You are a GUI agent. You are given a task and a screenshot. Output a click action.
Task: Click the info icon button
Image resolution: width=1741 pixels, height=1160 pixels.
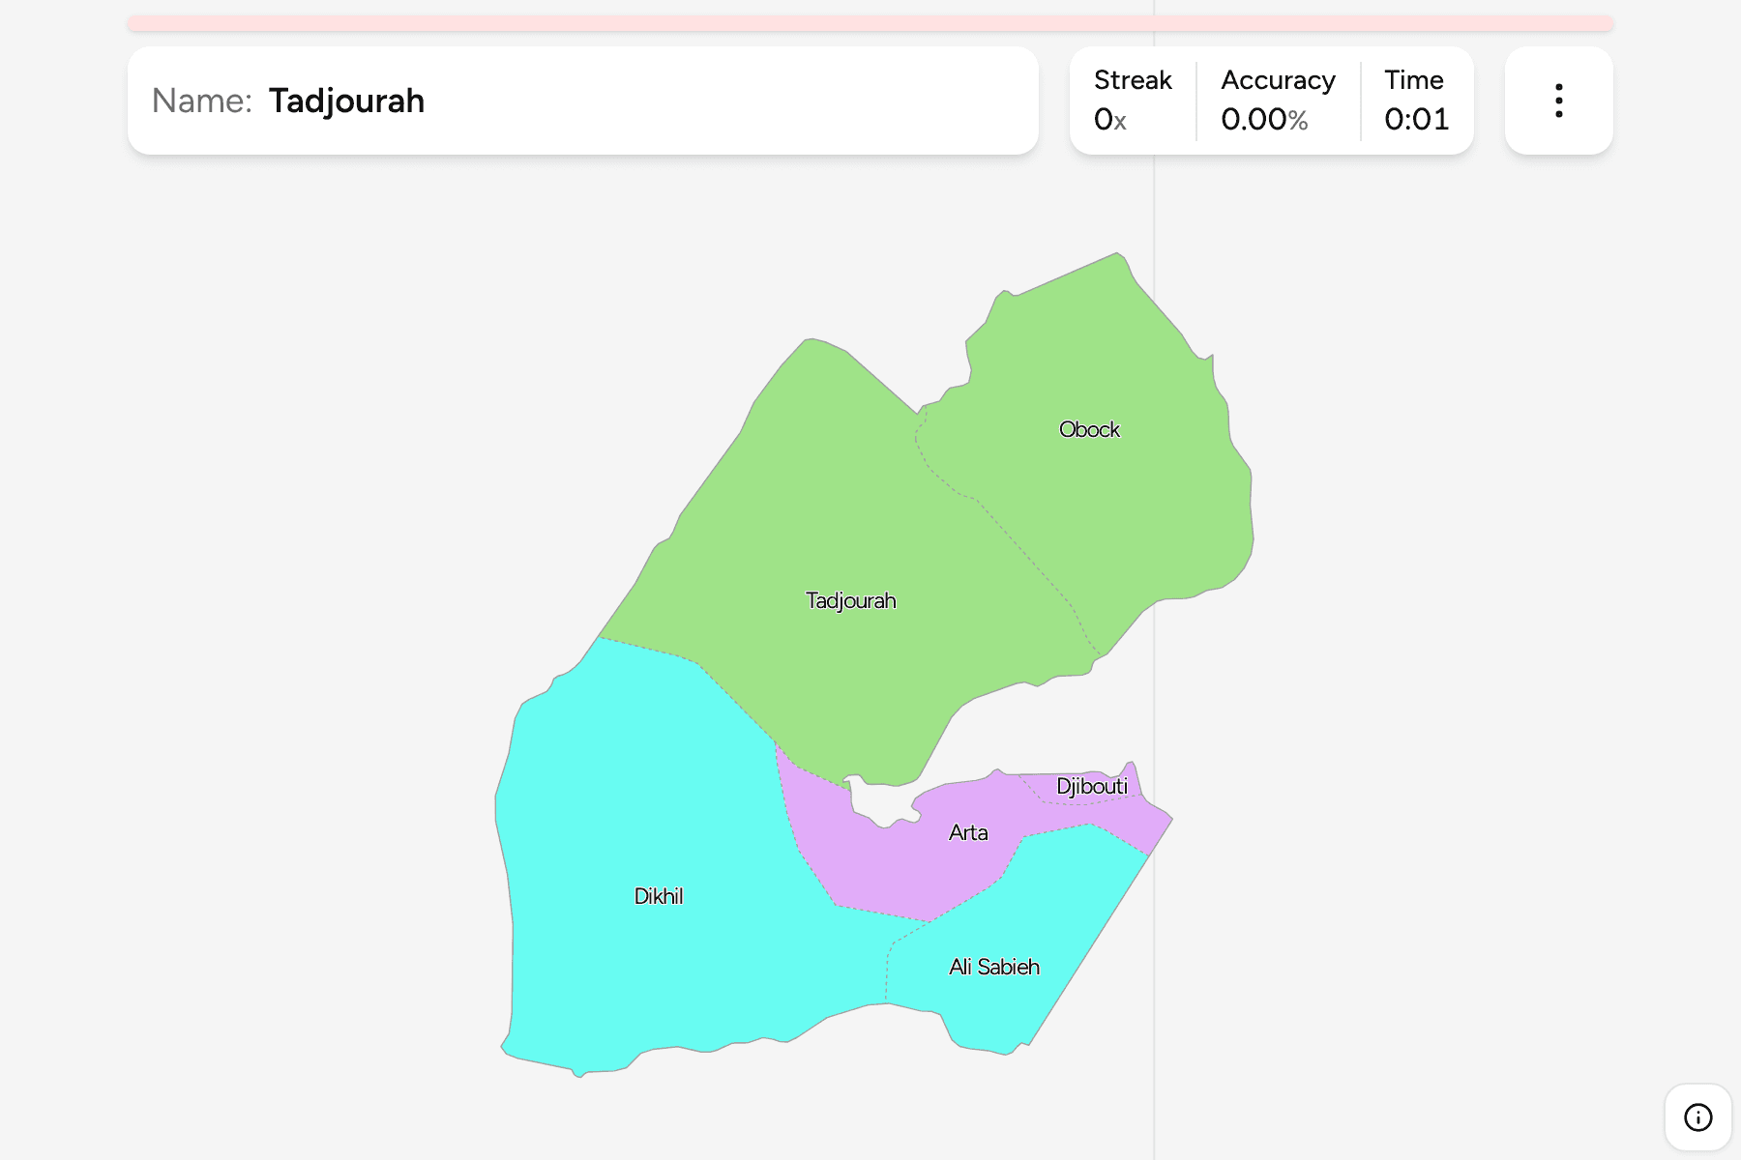tap(1697, 1117)
